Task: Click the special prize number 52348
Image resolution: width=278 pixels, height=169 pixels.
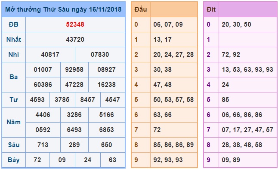Action: (75, 25)
